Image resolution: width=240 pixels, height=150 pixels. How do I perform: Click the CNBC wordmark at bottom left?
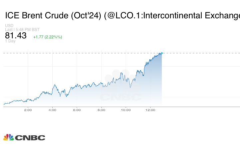(x=30, y=137)
